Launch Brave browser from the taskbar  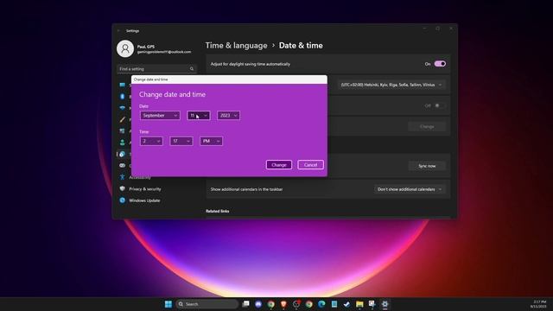pyautogui.click(x=283, y=304)
